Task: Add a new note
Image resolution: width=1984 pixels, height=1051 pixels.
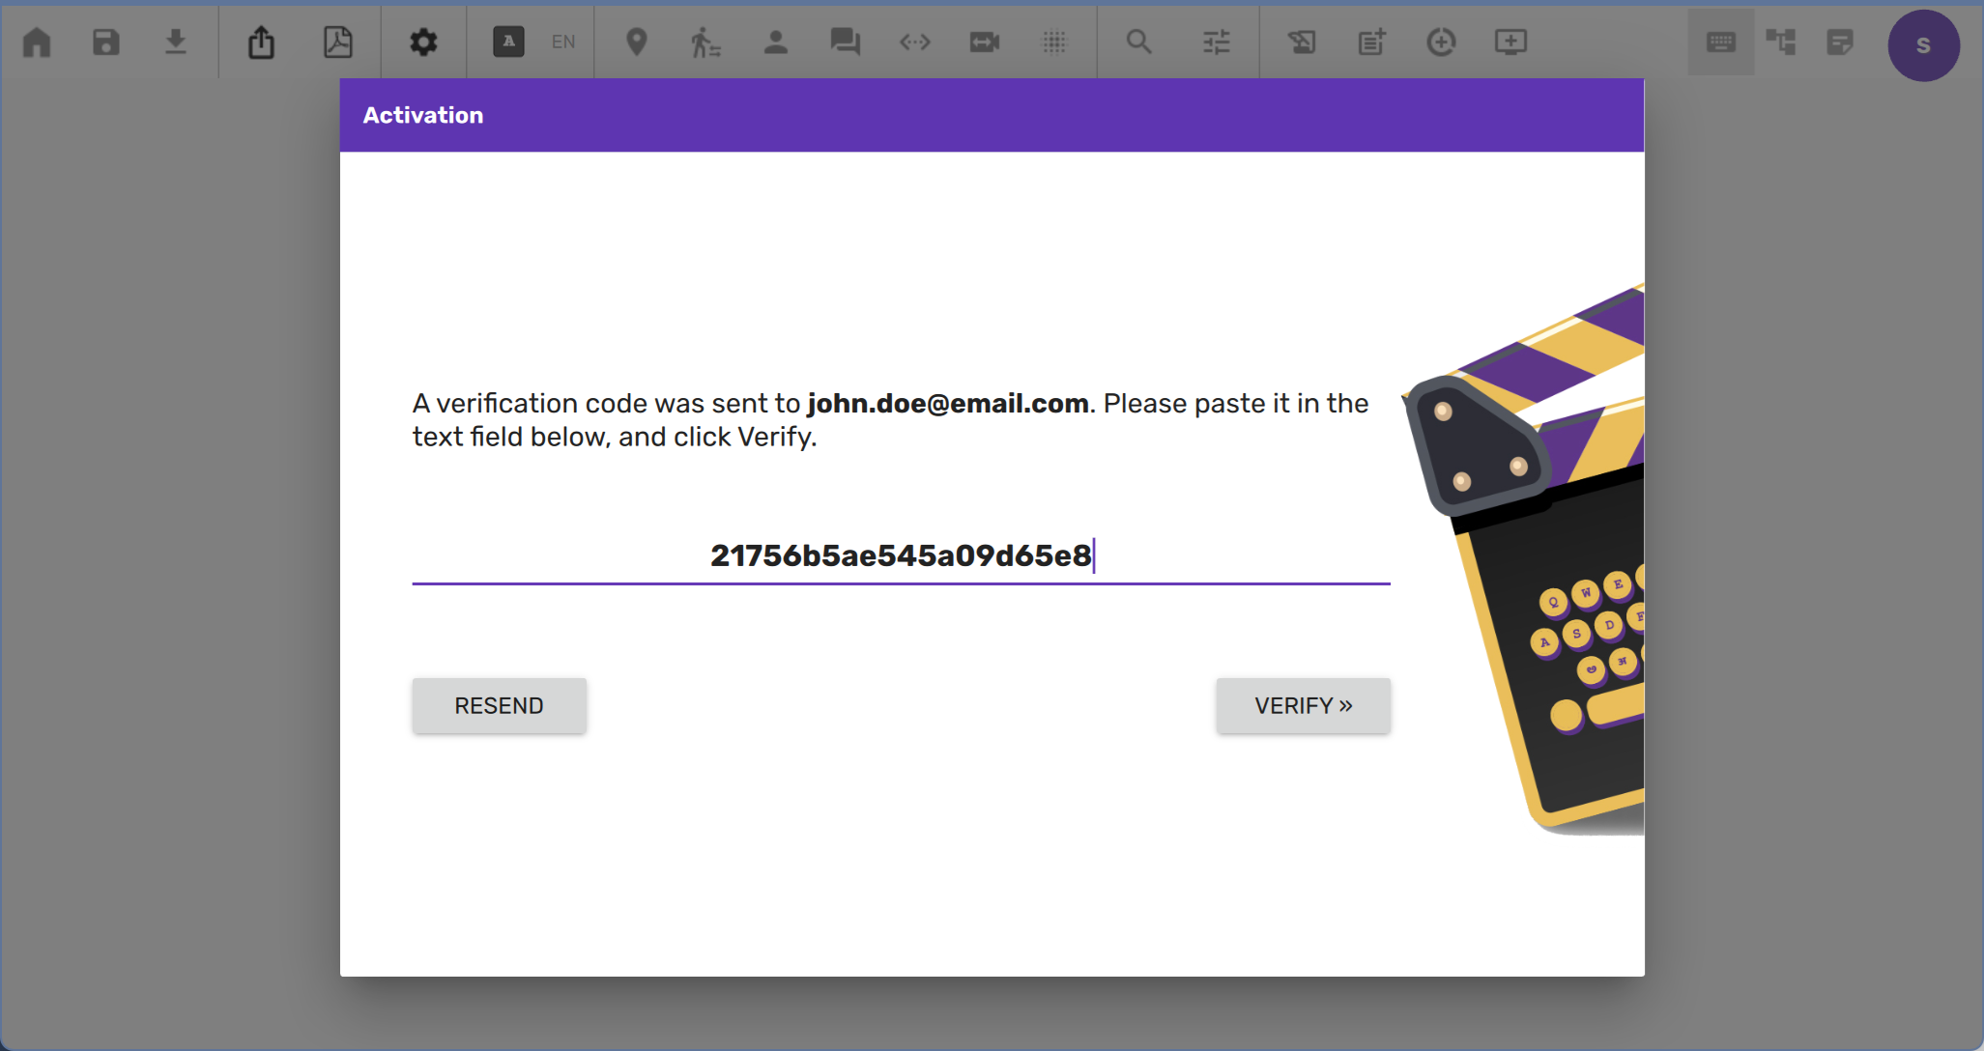Action: (1371, 43)
